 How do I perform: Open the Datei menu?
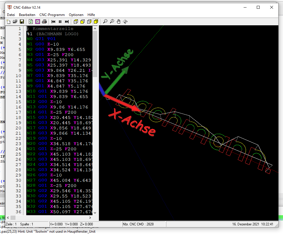click(x=11, y=15)
